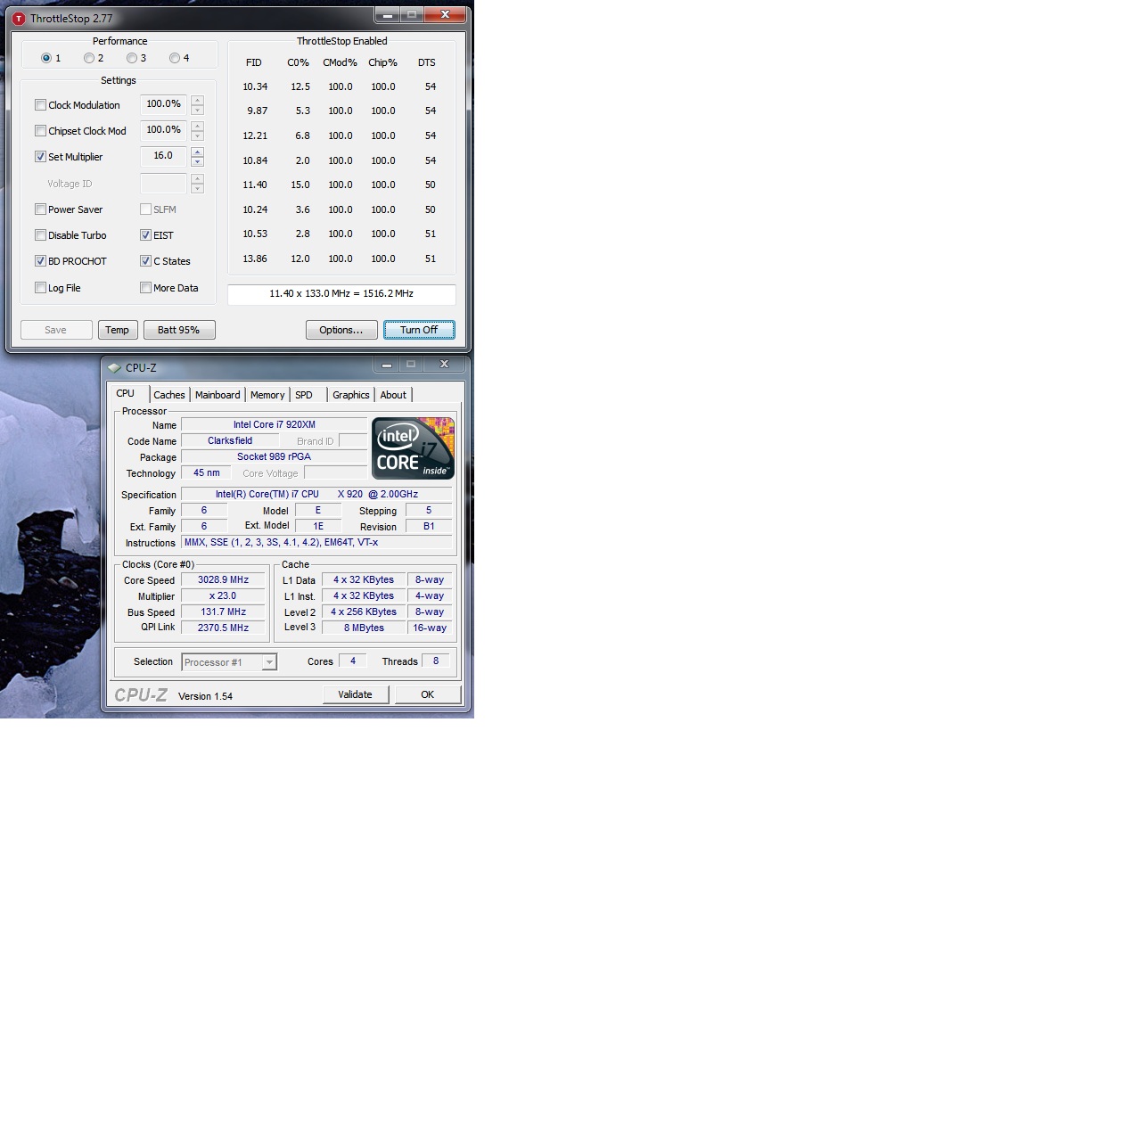This screenshot has width=1141, height=1141.
Task: Select Performance profile 1
Action: [46, 58]
